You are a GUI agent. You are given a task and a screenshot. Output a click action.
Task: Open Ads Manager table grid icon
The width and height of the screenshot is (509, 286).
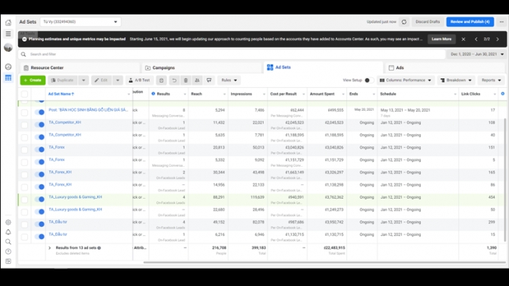click(x=8, y=78)
